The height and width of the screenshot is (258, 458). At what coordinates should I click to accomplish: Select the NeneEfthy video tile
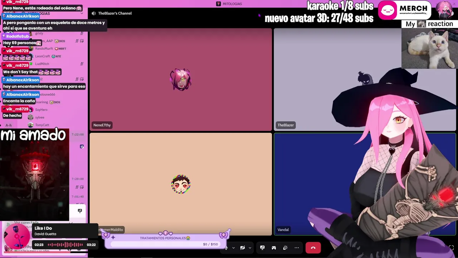[181, 80]
